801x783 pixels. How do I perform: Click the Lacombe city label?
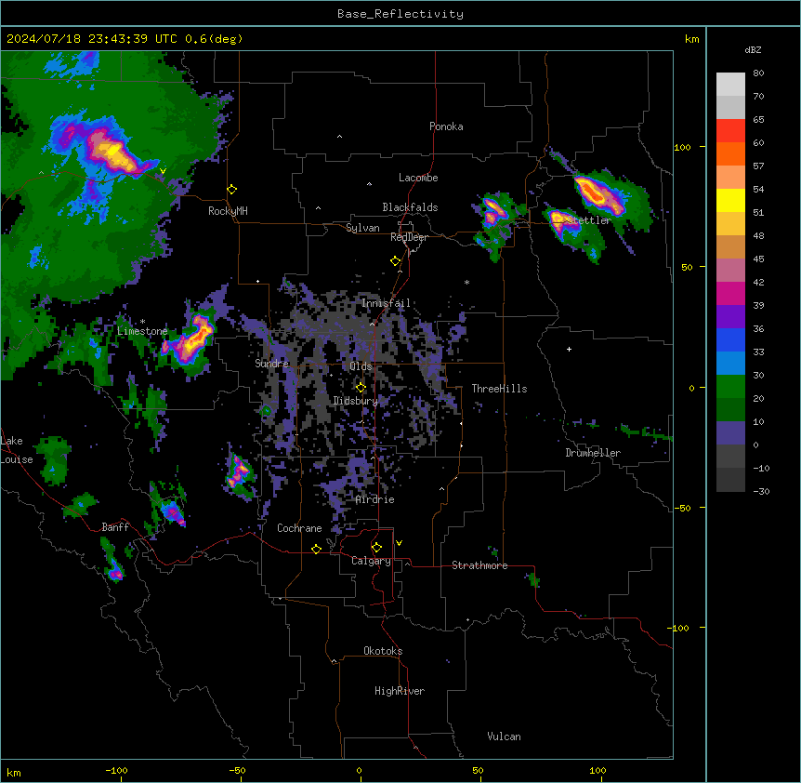[418, 178]
